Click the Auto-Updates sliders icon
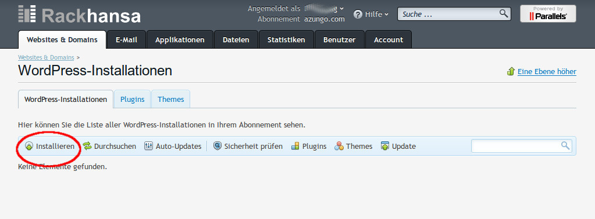The width and height of the screenshot is (595, 219). [148, 146]
